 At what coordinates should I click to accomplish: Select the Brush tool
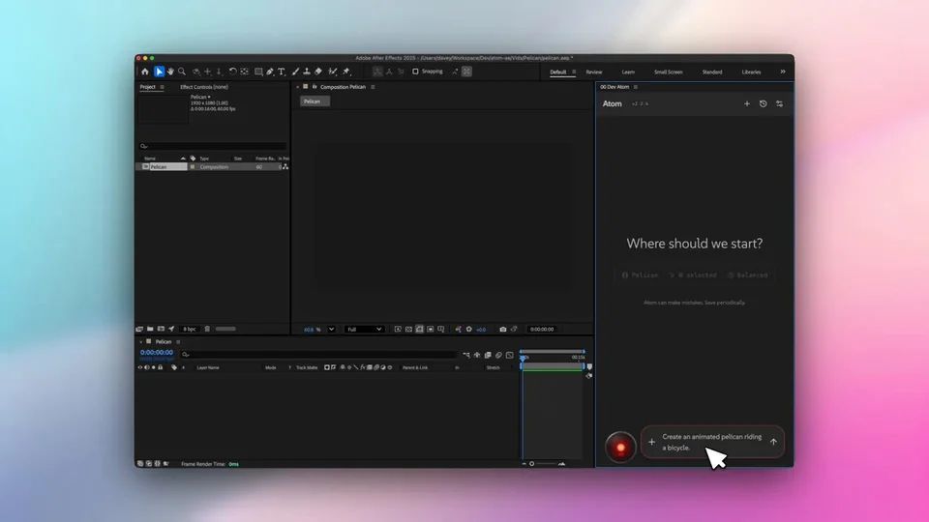coord(296,72)
